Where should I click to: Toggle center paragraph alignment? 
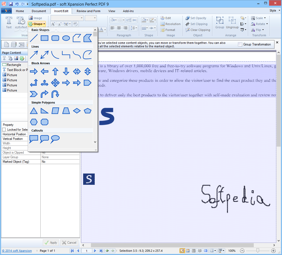point(119,28)
